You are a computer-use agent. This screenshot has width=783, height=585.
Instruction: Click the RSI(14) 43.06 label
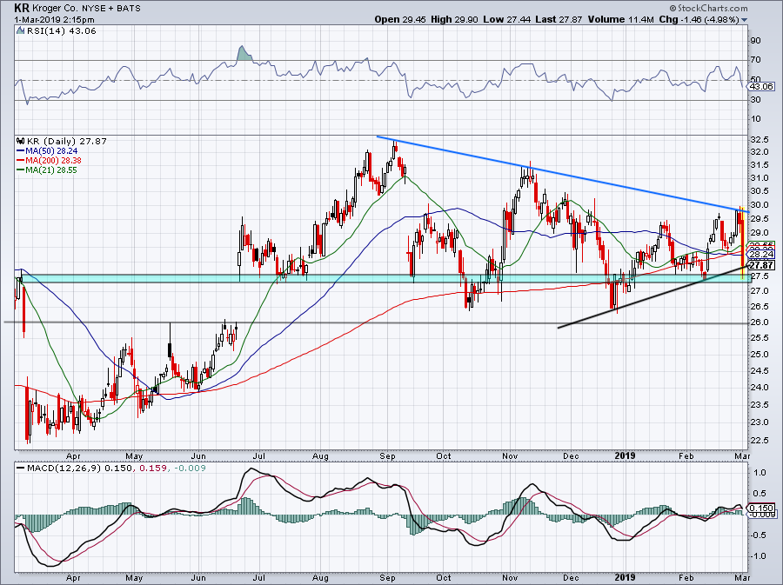pos(60,31)
